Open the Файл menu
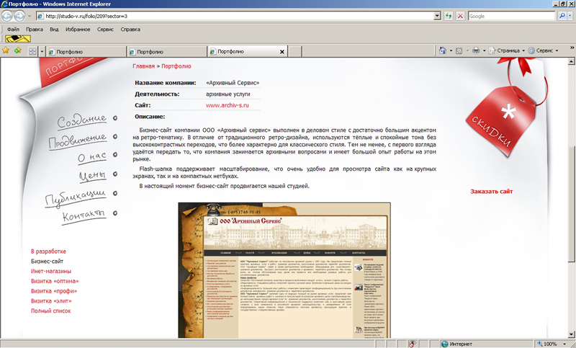The height and width of the screenshot is (348, 576). (13, 30)
